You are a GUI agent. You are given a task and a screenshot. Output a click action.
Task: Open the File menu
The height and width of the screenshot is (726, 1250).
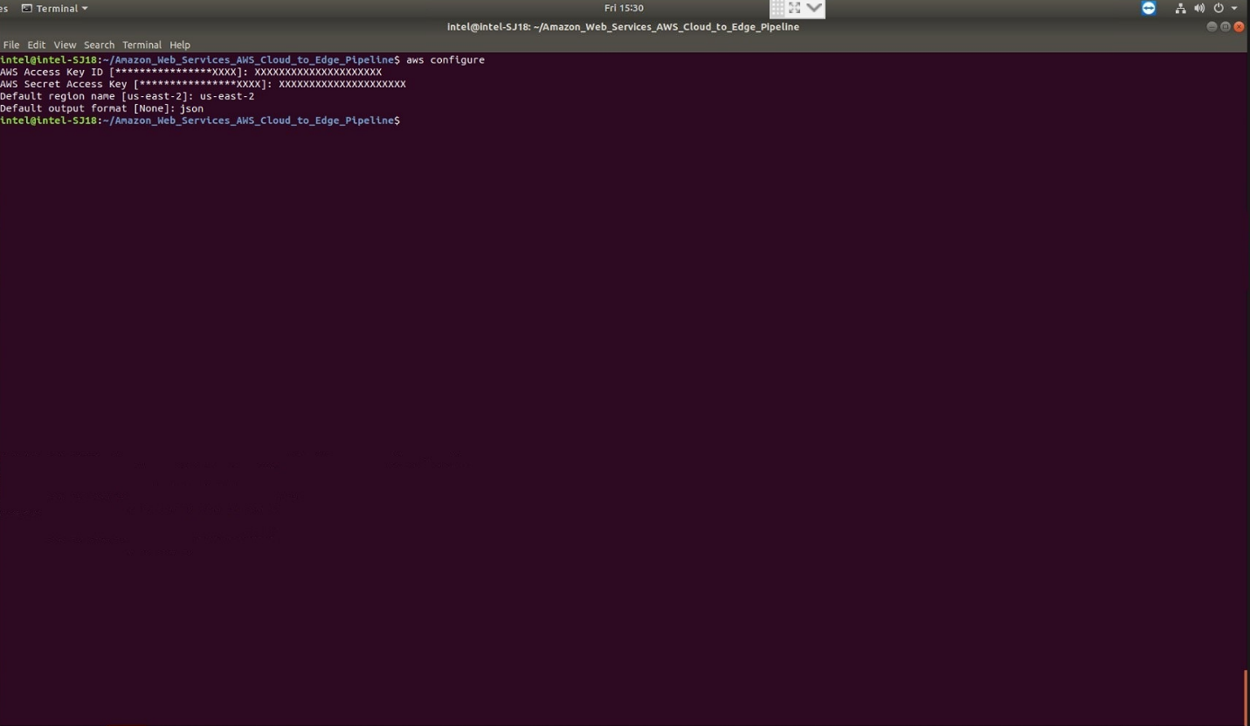(10, 45)
